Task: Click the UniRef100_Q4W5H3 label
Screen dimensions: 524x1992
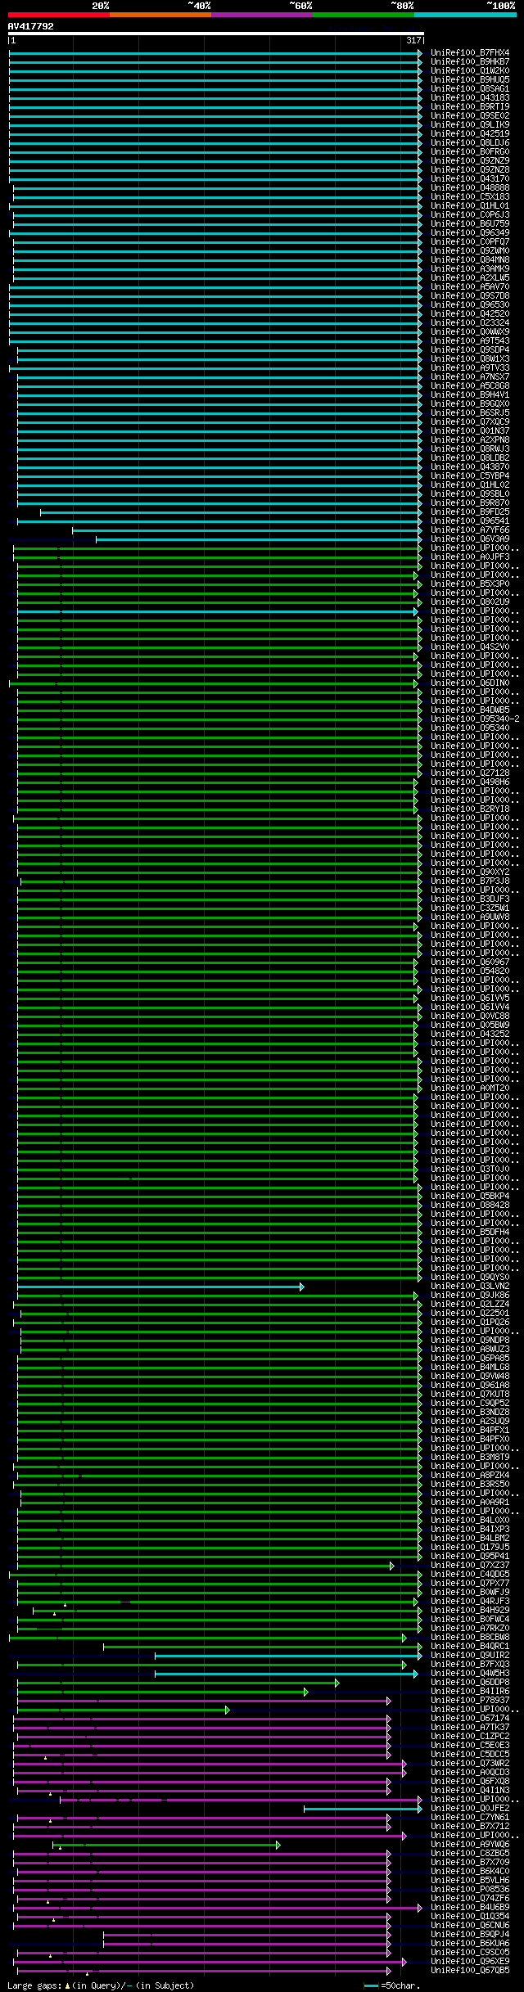Action: [470, 1674]
